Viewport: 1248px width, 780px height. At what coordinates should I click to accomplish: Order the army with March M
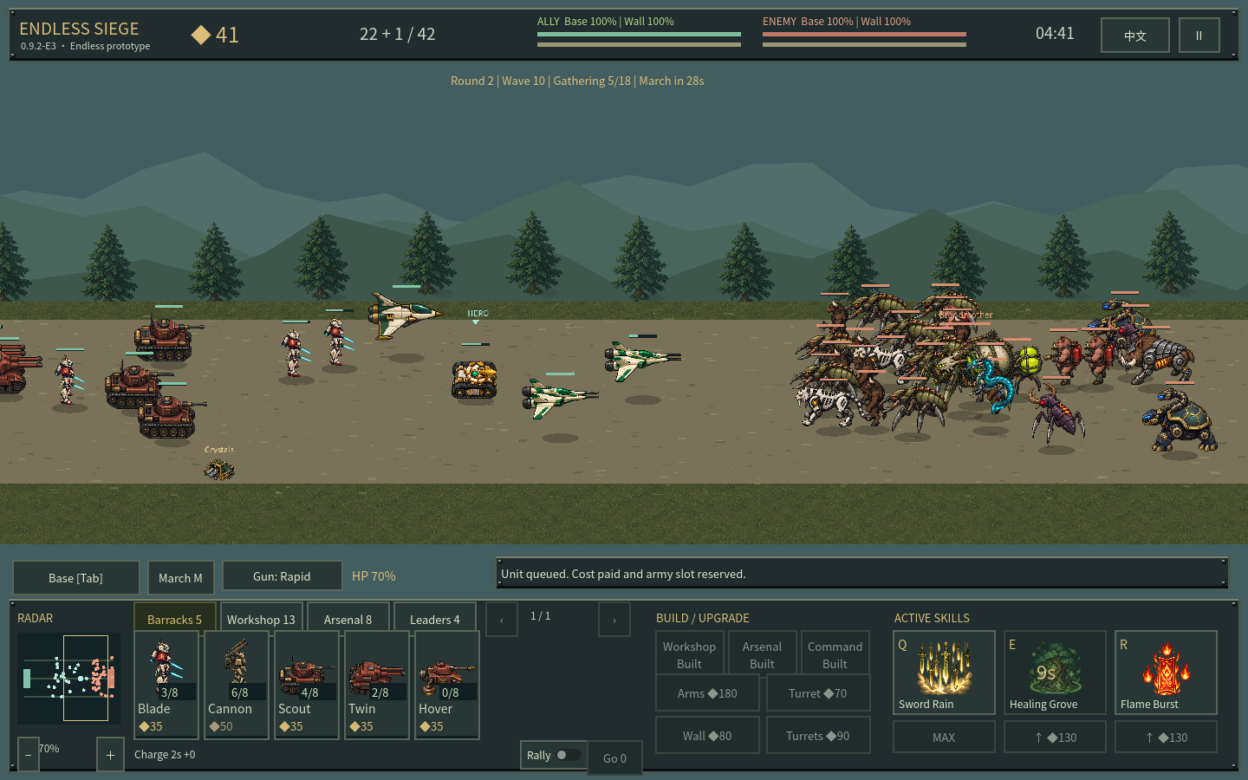pos(180,578)
